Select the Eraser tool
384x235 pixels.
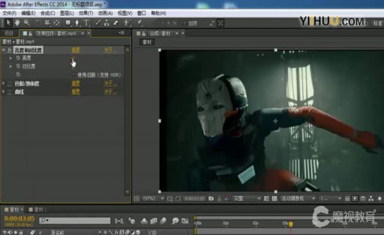tap(116, 23)
